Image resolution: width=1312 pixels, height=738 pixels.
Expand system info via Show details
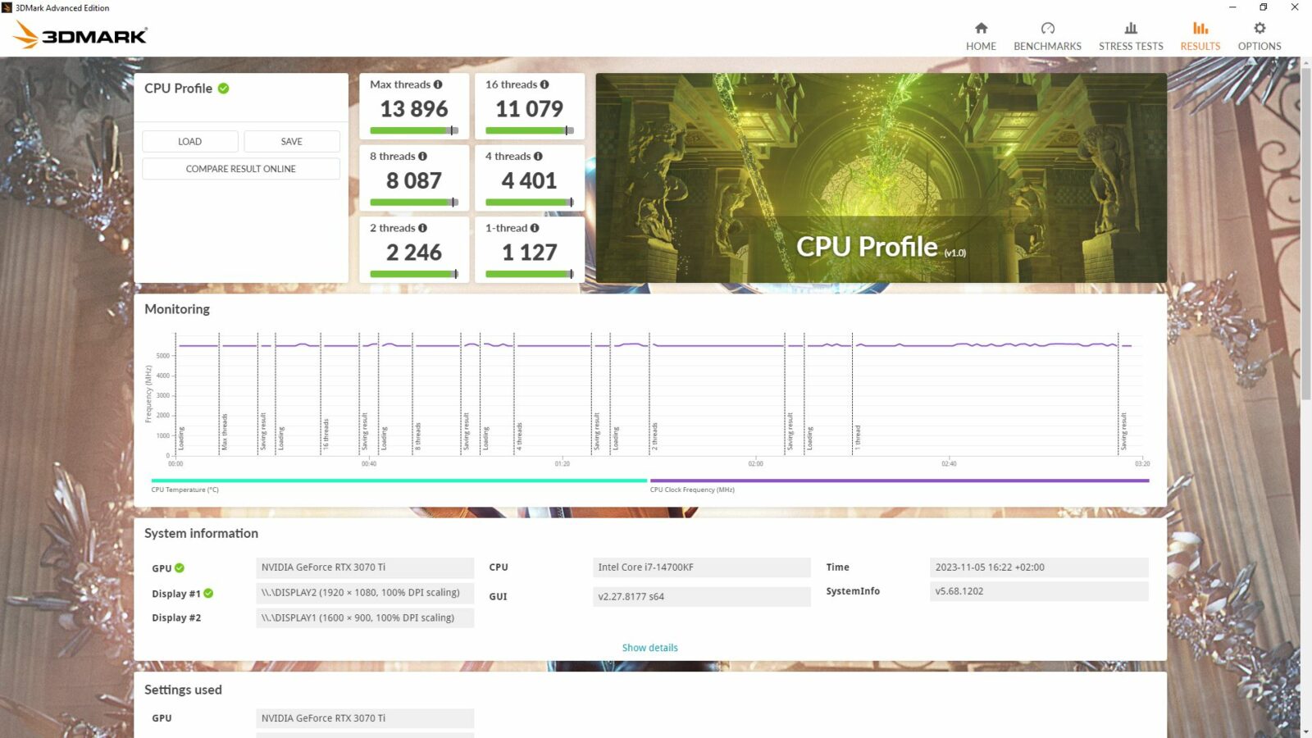(649, 648)
